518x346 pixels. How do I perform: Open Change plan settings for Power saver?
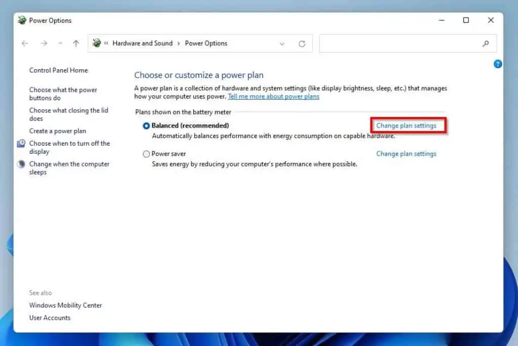click(x=406, y=154)
